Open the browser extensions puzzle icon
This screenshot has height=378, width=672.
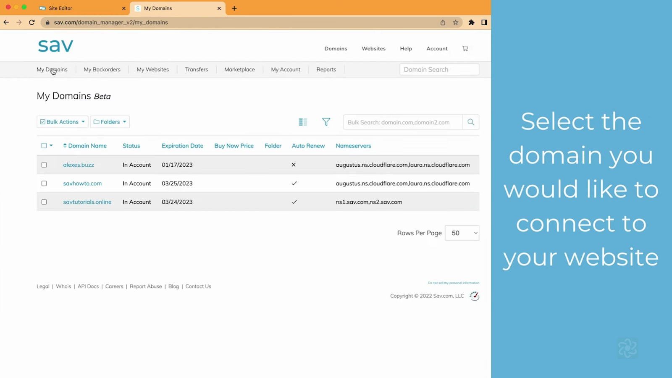[471, 23]
